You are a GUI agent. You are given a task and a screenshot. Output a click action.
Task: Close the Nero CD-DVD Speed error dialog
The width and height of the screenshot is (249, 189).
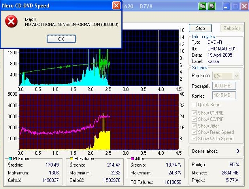point(116,6)
